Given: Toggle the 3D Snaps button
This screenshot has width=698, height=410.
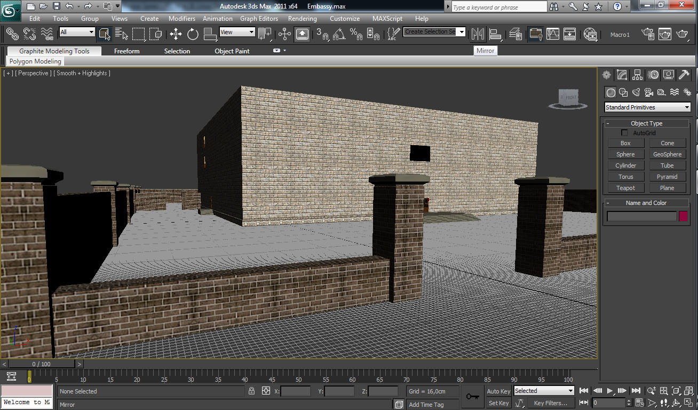Looking at the screenshot, I should (322, 34).
